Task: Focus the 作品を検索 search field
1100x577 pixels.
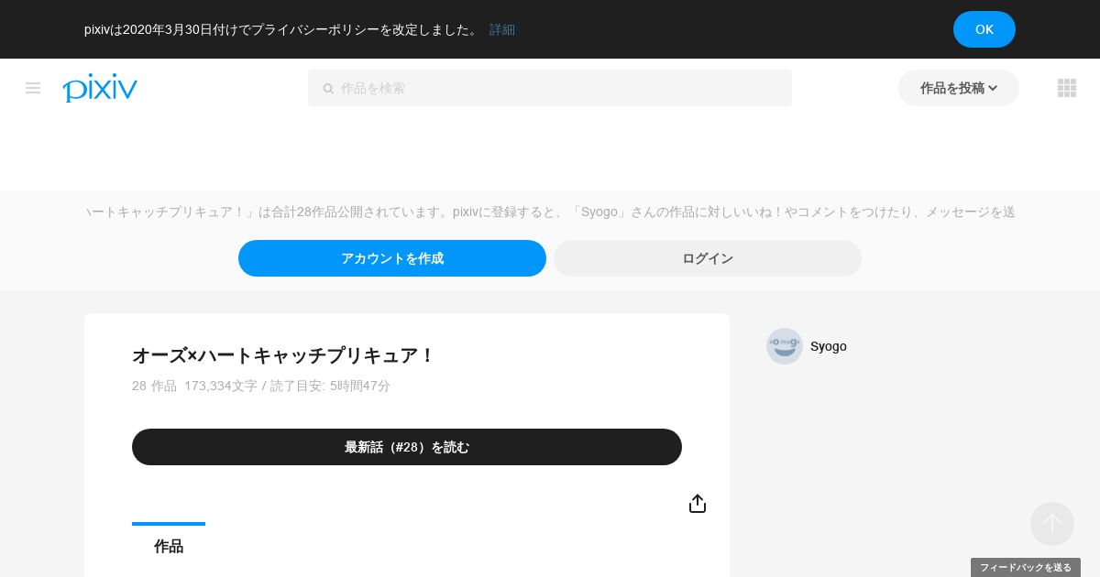Action: [x=550, y=88]
